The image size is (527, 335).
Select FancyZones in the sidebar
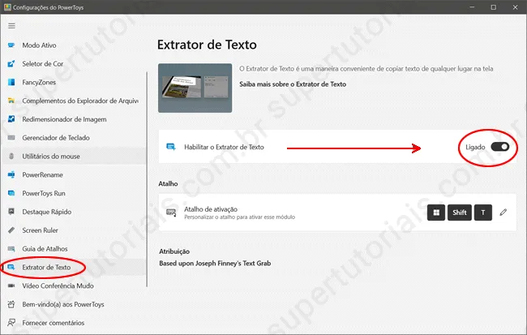(39, 82)
